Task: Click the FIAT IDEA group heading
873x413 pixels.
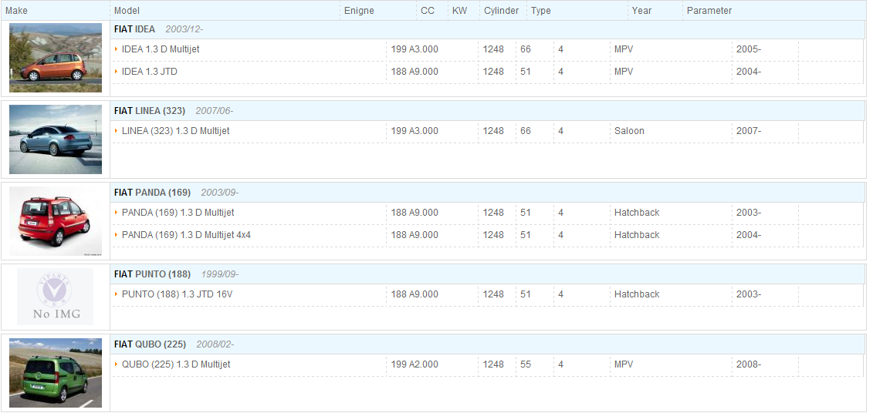Action: click(135, 29)
